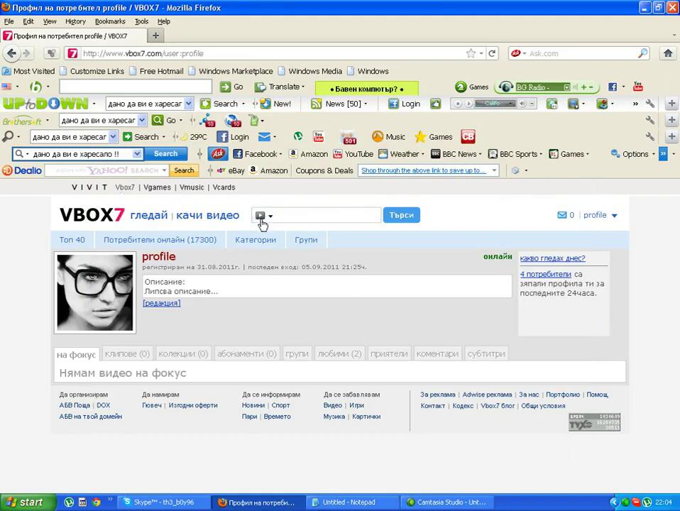The image size is (680, 511).
Task: Open the video search type dropdown
Action: coord(263,216)
